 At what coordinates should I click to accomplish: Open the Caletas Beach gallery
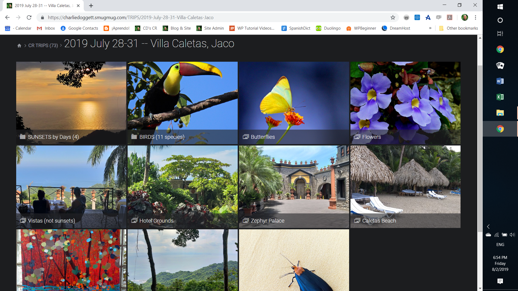(x=405, y=187)
